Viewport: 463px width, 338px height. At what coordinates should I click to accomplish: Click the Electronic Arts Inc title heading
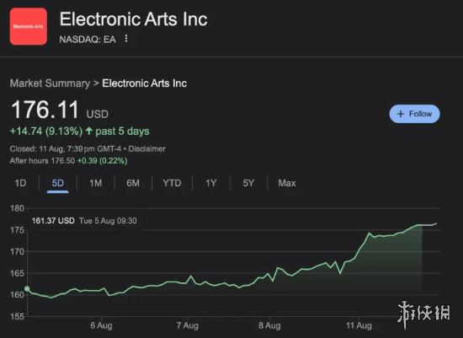click(x=134, y=19)
